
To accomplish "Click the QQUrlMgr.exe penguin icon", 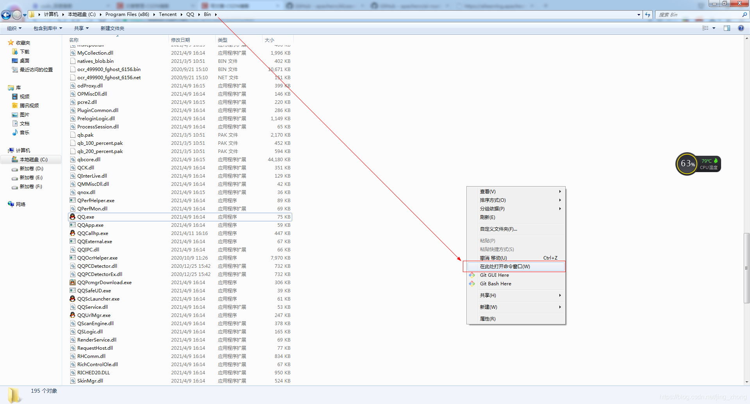I will pyautogui.click(x=72, y=315).
